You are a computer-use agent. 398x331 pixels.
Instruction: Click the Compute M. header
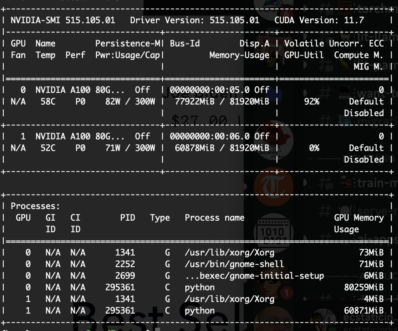(x=358, y=55)
